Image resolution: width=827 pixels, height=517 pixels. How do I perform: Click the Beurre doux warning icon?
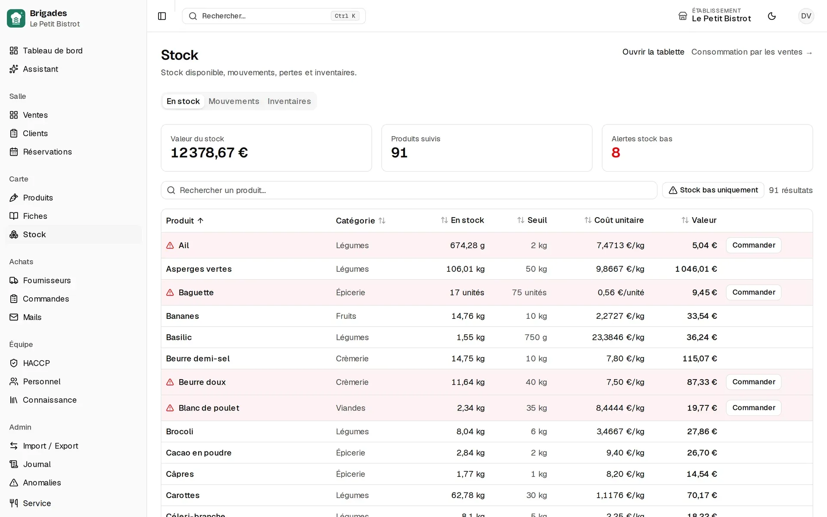[x=170, y=382]
